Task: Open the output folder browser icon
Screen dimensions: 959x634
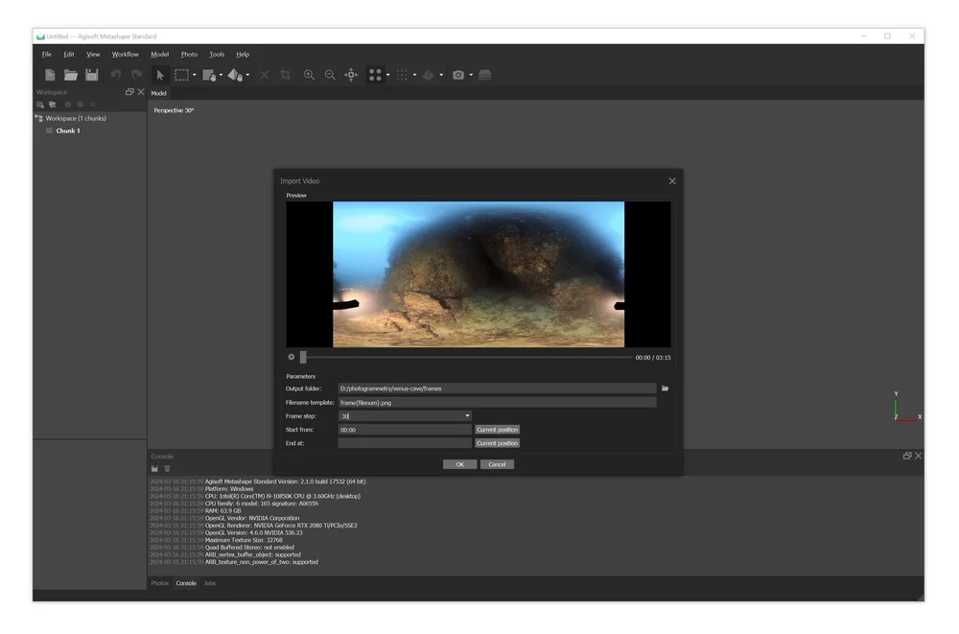Action: tap(666, 387)
